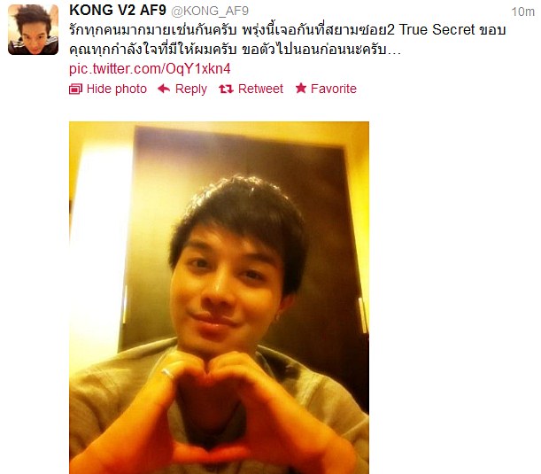This screenshot has width=541, height=474.
Task: Select the Retweet text label
Action: [260, 89]
